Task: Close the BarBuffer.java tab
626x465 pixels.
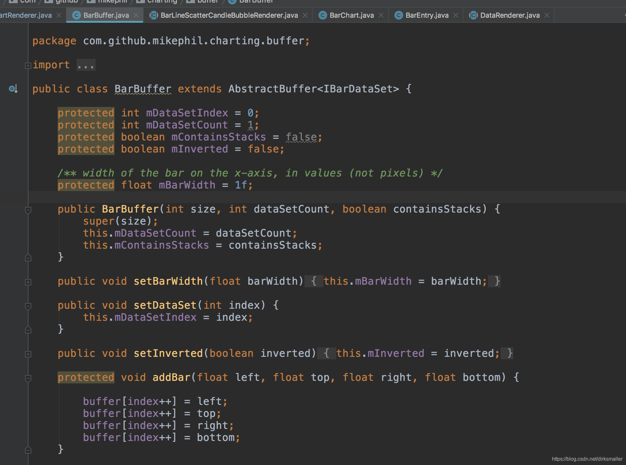Action: [136, 15]
